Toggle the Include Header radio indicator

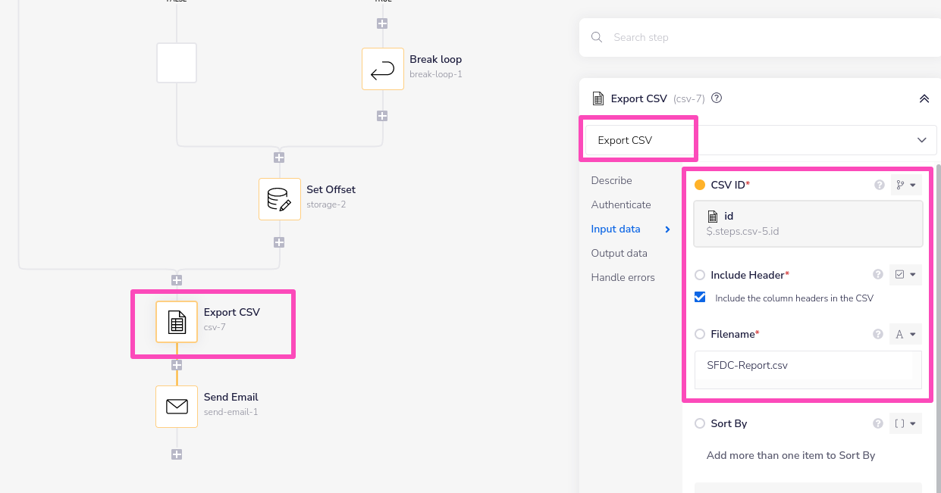[x=700, y=275]
